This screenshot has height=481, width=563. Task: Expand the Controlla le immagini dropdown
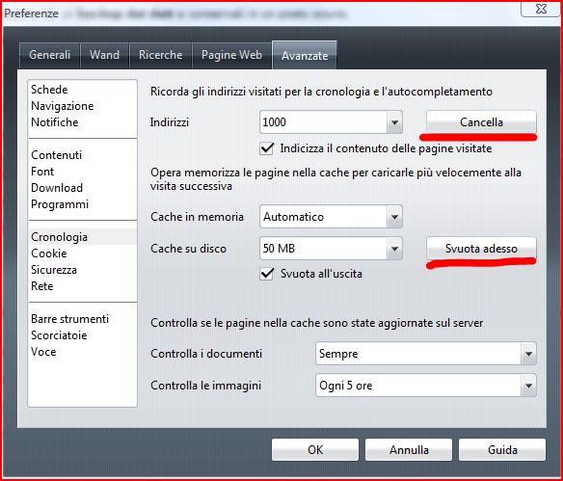tap(426, 386)
